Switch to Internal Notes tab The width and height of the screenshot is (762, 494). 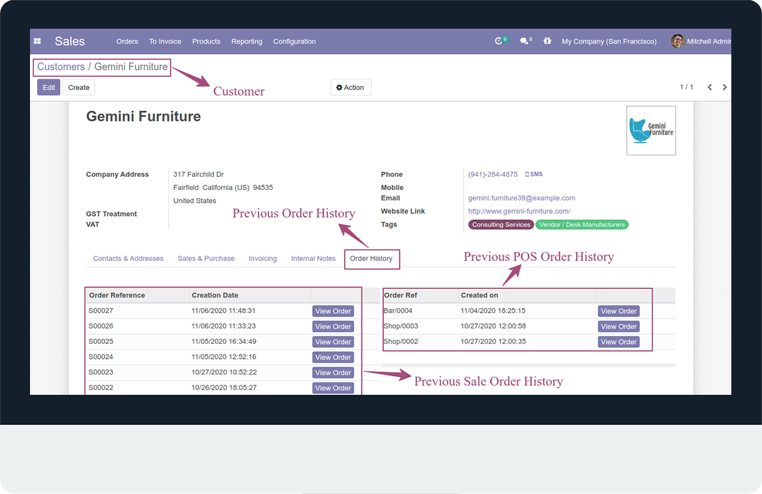[313, 258]
